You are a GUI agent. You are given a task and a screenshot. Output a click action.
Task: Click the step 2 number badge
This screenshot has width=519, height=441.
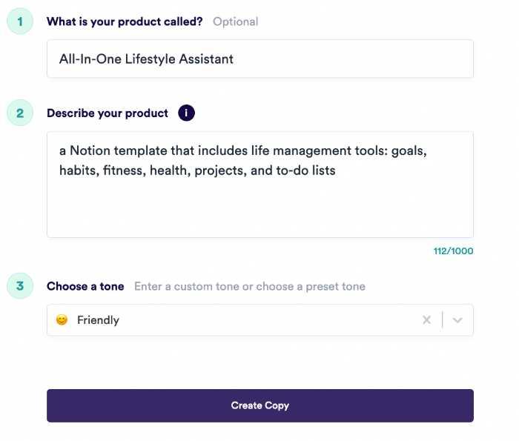point(20,113)
